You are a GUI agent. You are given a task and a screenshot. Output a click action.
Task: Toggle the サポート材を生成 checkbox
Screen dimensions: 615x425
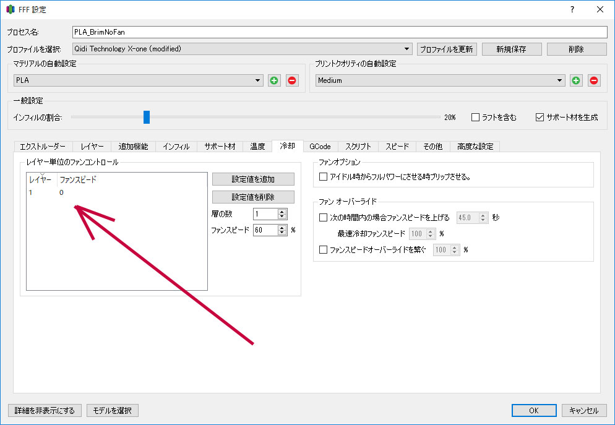click(x=540, y=117)
